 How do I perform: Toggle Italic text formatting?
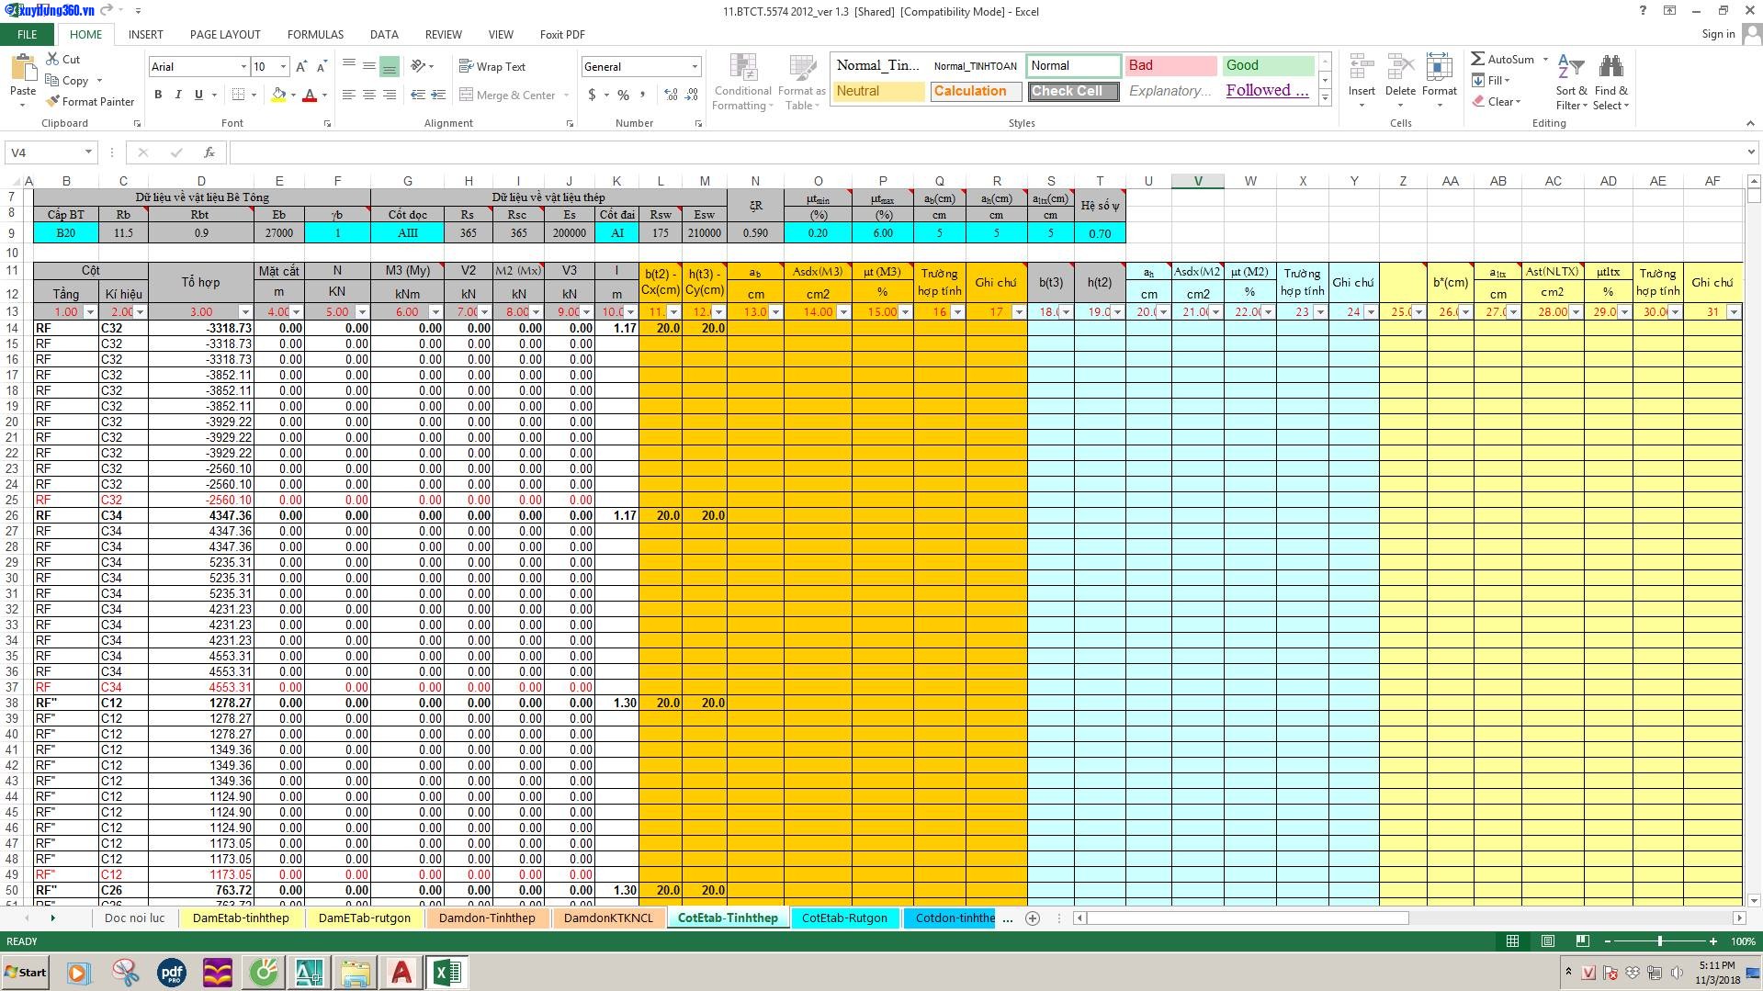click(x=178, y=95)
